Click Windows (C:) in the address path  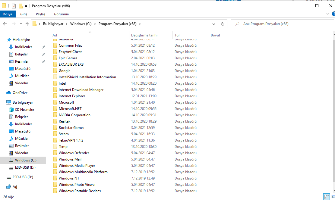81,24
